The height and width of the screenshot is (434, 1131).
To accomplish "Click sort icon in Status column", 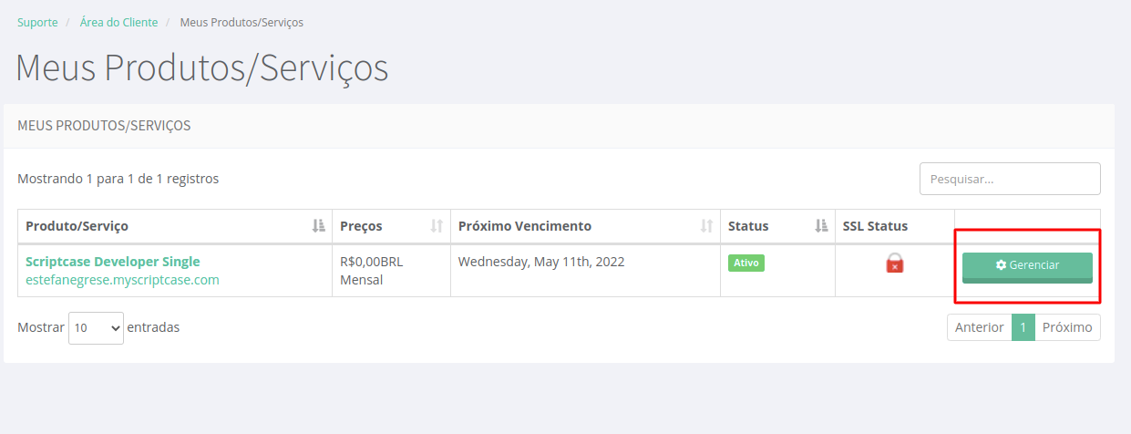I will [x=821, y=226].
